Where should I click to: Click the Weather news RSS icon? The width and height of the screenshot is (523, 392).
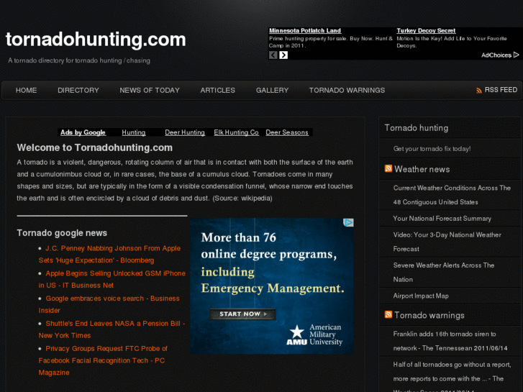388,168
